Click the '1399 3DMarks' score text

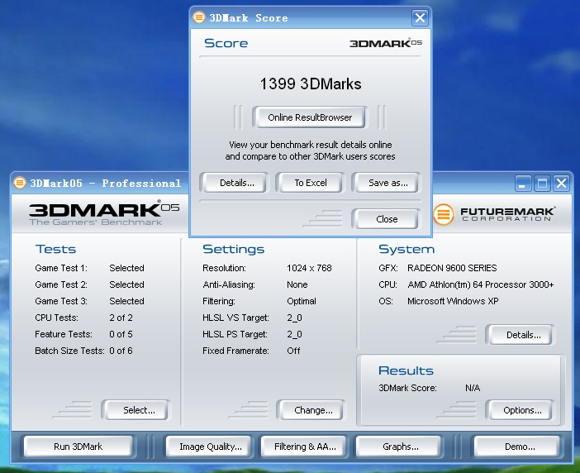[311, 84]
